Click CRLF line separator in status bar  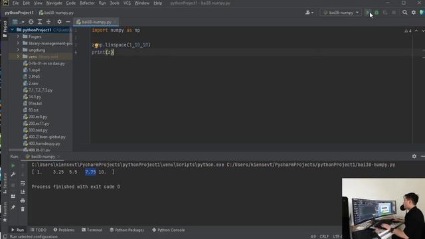(x=324, y=236)
